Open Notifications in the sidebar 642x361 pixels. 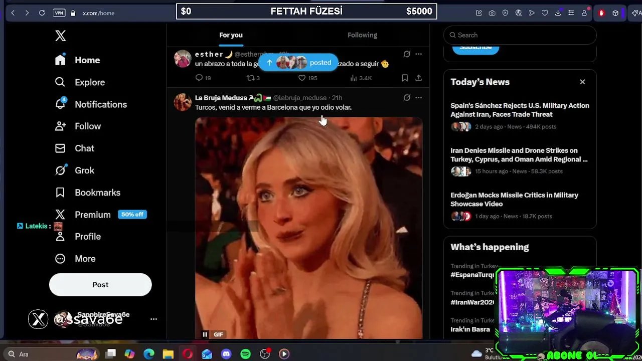click(91, 104)
